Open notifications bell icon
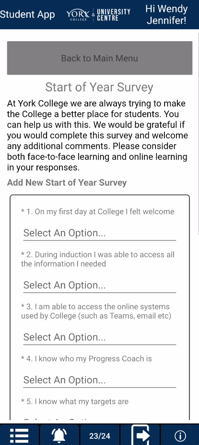Screen dimensions: 199x445 (x=59, y=435)
